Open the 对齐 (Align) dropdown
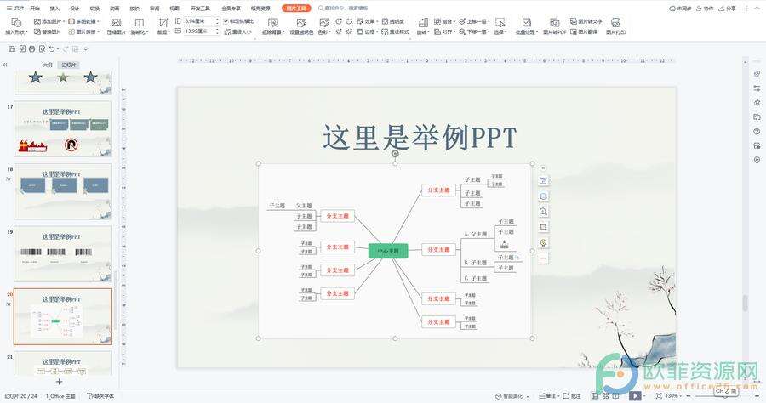 click(444, 32)
